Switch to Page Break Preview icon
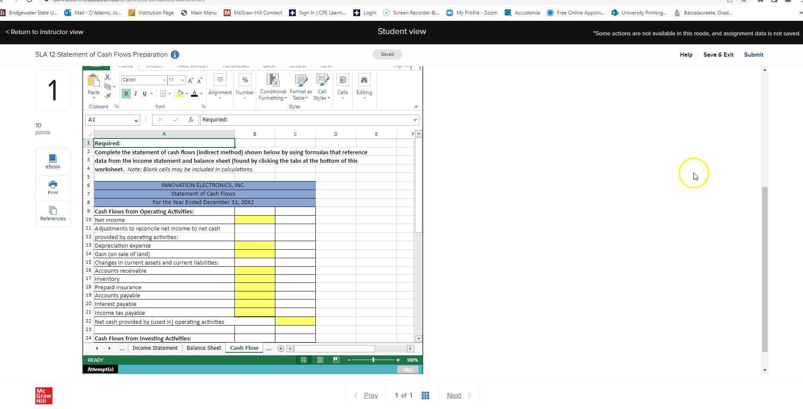 [x=336, y=360]
